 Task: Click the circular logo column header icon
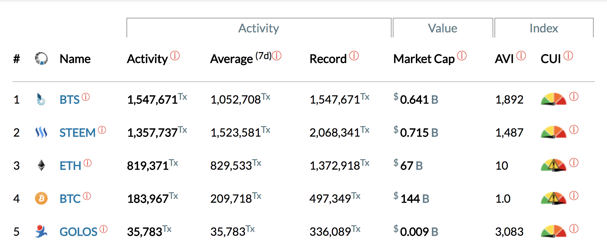click(x=41, y=58)
